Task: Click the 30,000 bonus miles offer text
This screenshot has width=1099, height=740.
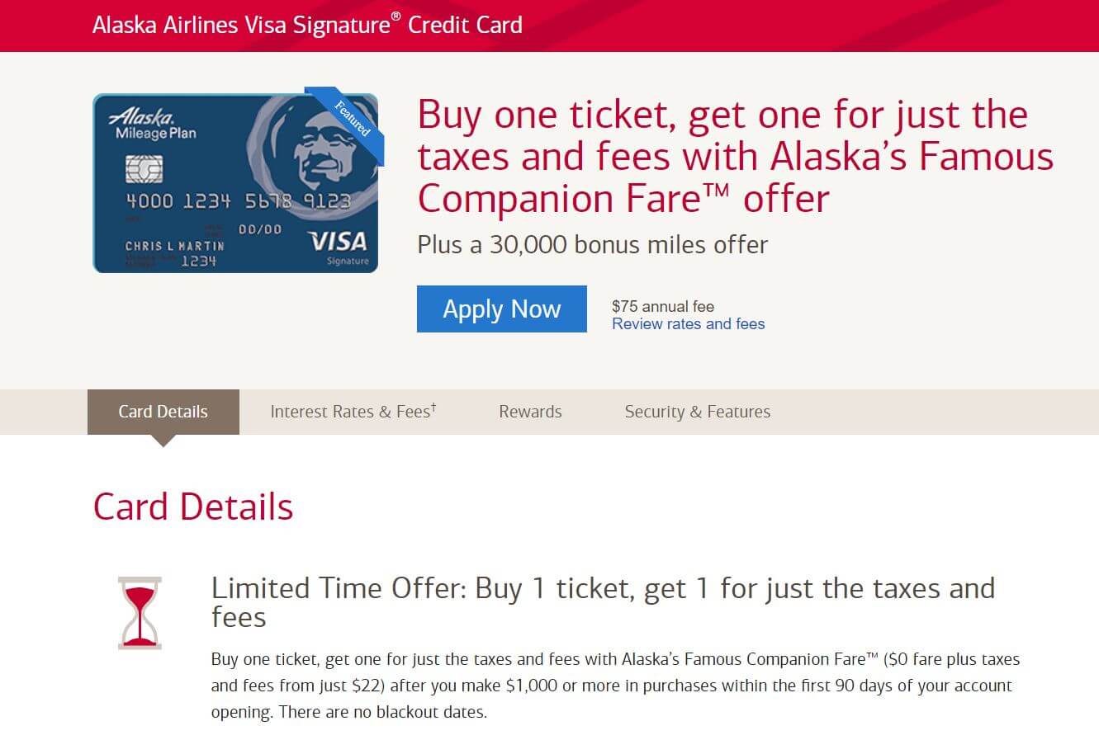Action: click(x=590, y=244)
